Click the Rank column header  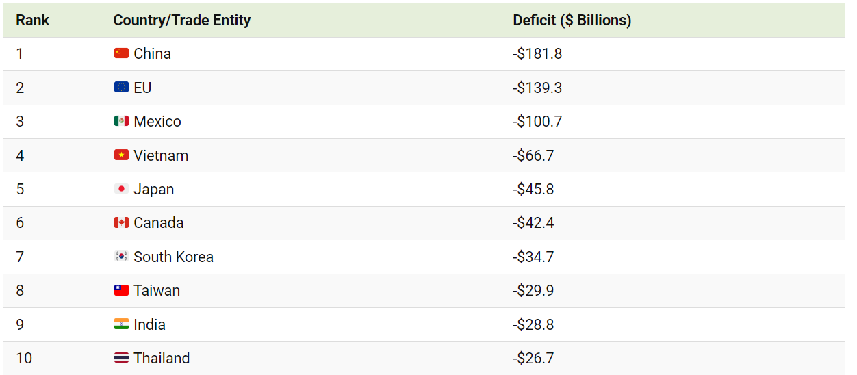[33, 21]
